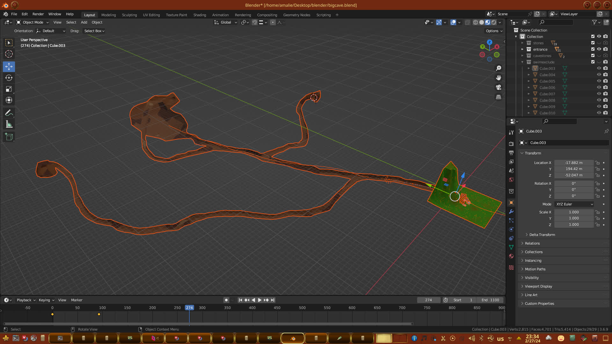
Task: Expand the Delta Transform section
Action: click(x=542, y=235)
